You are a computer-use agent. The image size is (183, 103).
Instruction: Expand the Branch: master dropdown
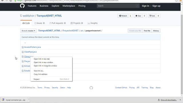click(28, 31)
